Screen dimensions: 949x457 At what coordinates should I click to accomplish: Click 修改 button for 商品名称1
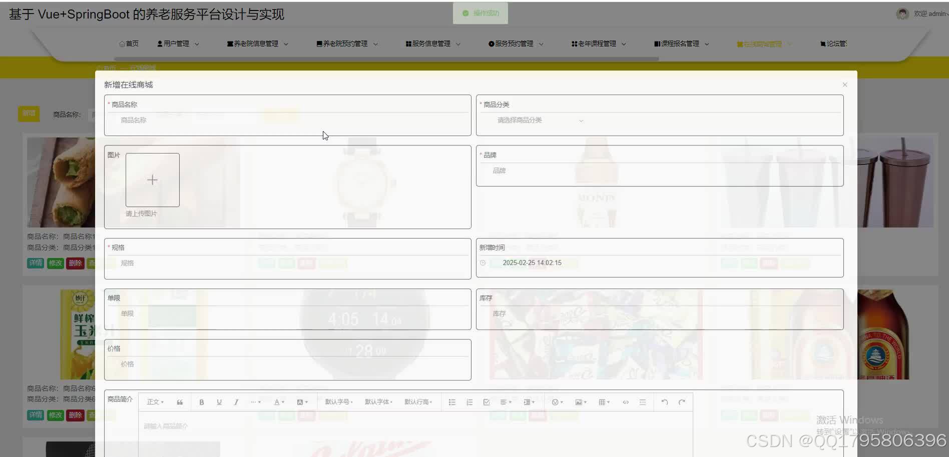coord(56,263)
